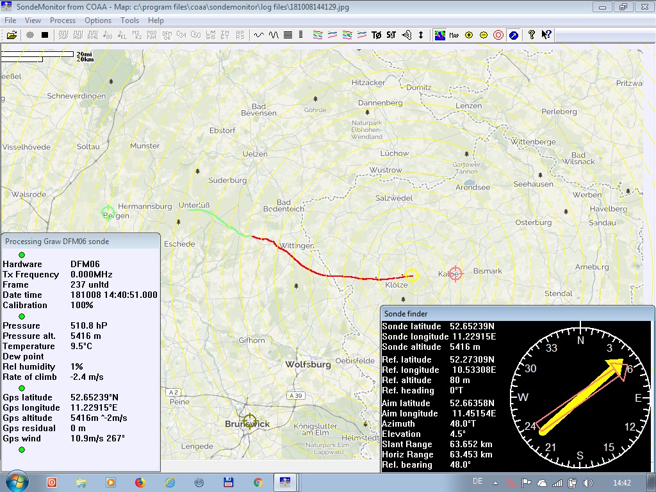Screen dimensions: 656x492
Task: Select the M2K2 sonde decoder
Action: (137, 35)
